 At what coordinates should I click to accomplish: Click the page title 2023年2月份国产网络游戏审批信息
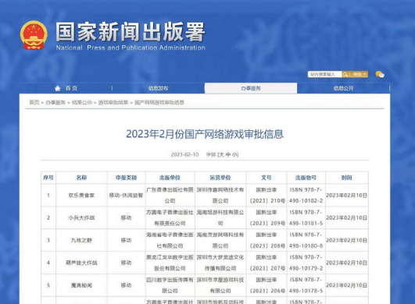pos(205,134)
